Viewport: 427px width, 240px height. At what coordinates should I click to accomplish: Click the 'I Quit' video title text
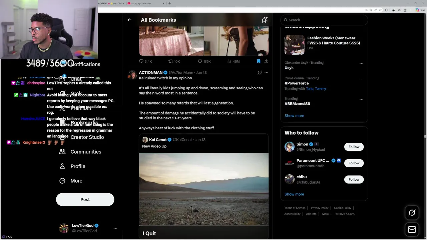tap(149, 233)
